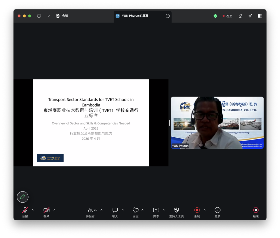Unmute the microphone with 音频 button

[x=25, y=212]
